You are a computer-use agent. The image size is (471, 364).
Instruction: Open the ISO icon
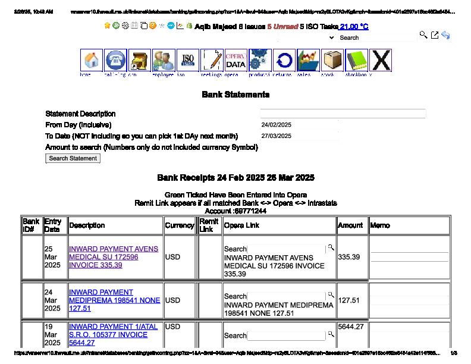pos(188,61)
